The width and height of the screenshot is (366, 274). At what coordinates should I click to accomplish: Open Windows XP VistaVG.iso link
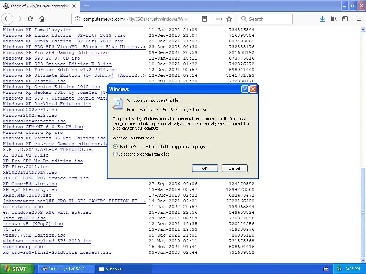click(x=34, y=81)
